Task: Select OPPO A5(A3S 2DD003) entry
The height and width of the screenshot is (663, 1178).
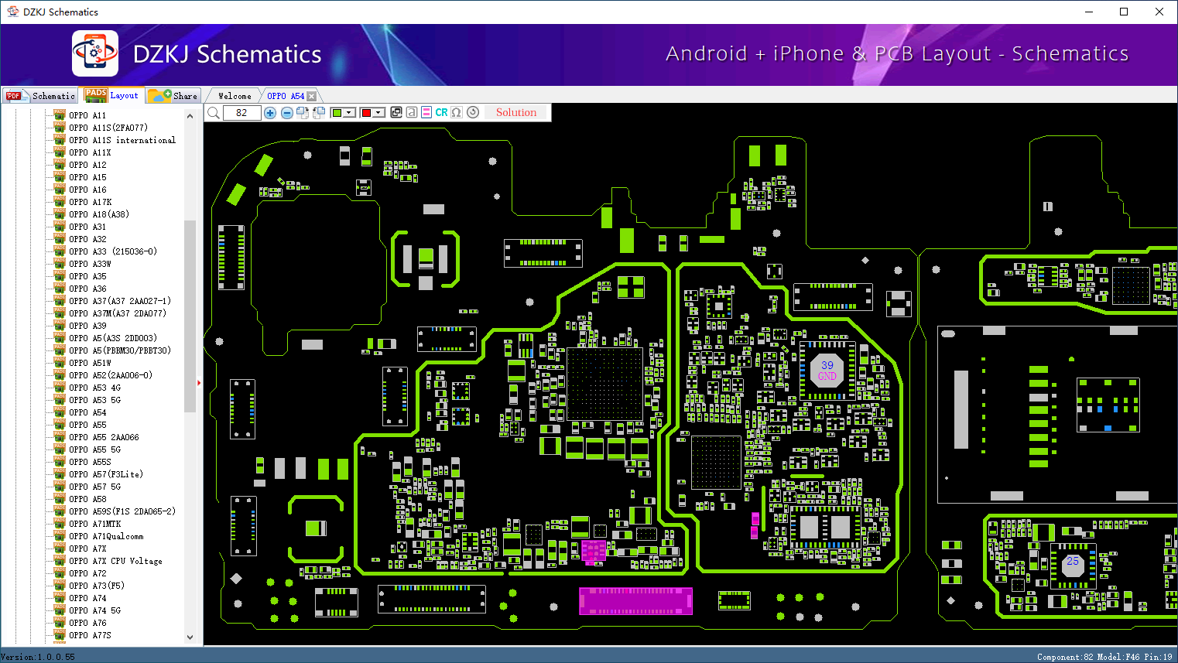Action: point(113,338)
